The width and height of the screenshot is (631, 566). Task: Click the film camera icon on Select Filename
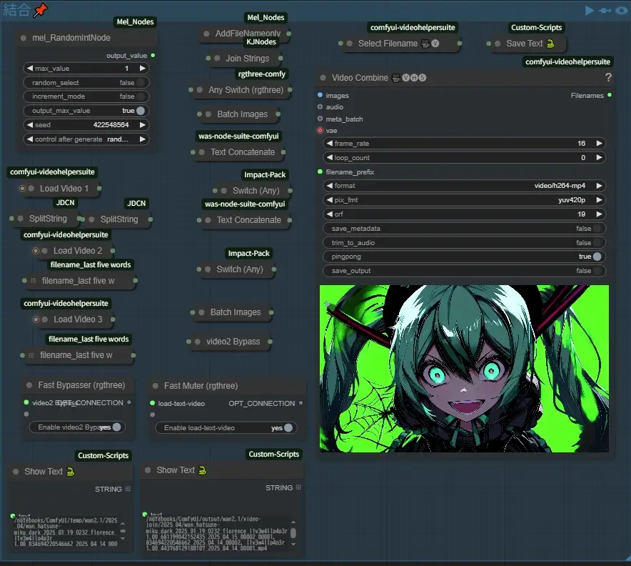coord(425,44)
